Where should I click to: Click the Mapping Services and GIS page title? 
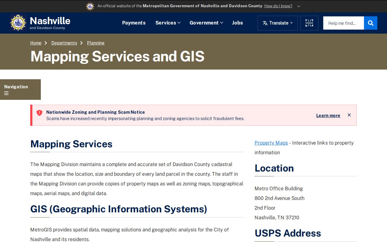[x=117, y=56]
